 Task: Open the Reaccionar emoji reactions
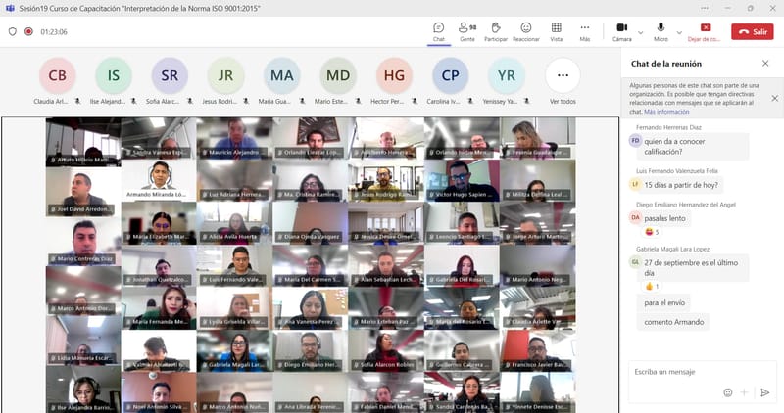pyautogui.click(x=526, y=30)
